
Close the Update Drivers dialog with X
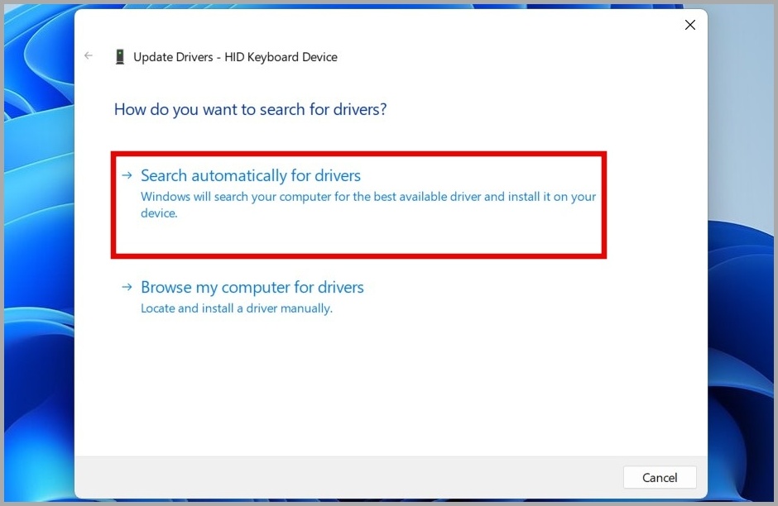(x=689, y=26)
